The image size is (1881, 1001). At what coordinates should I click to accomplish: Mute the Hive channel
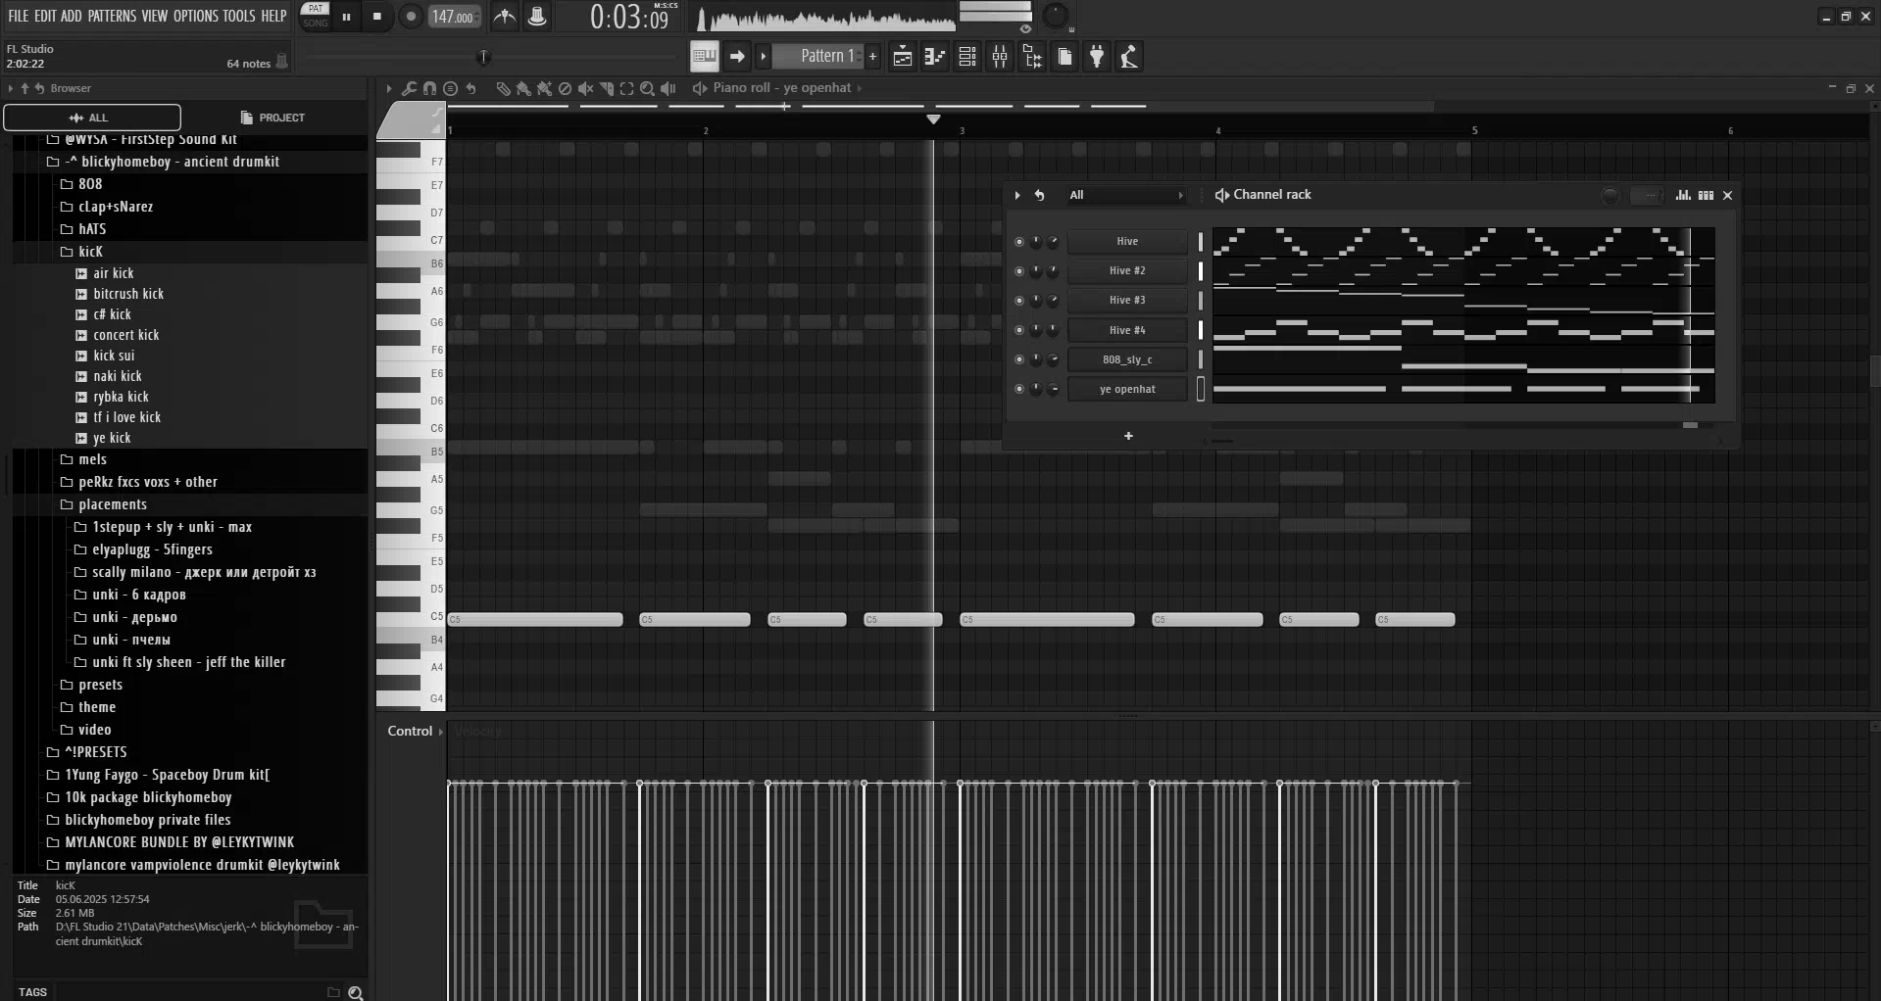point(1018,241)
